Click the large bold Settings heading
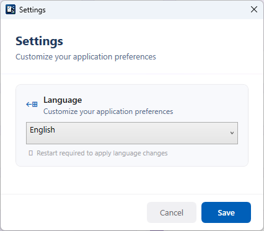264x231 pixels. (x=39, y=41)
